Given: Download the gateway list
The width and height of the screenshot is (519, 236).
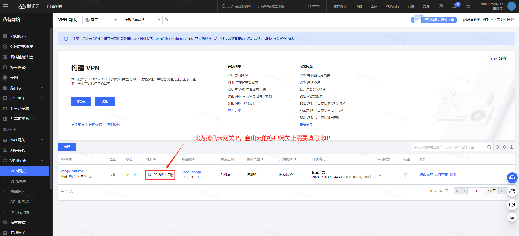Looking at the screenshot, I should click(x=511, y=147).
